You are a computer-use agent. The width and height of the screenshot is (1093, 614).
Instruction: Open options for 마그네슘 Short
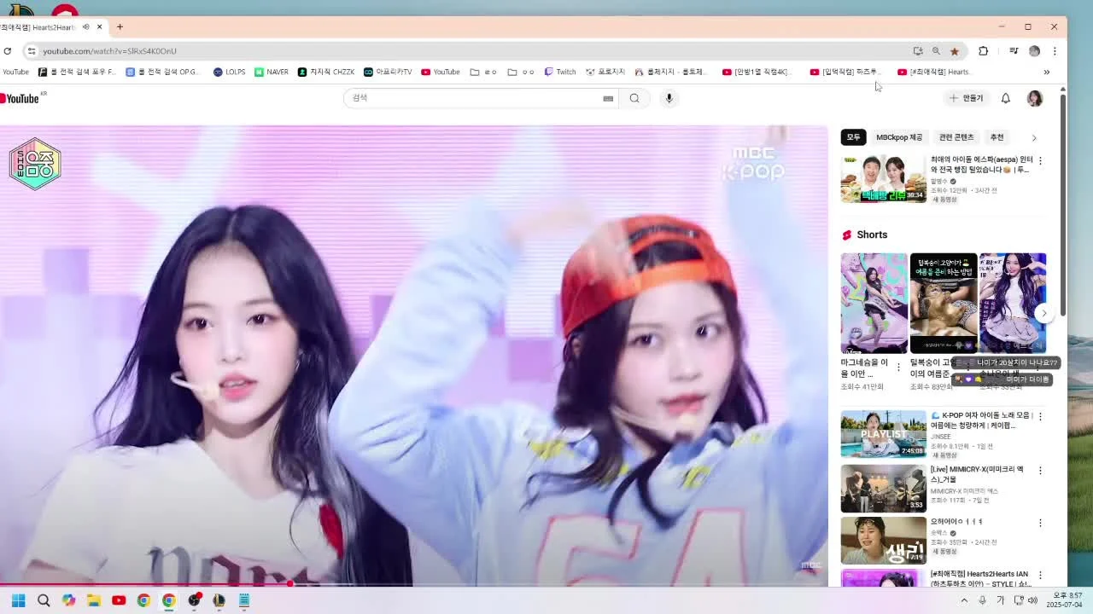898,367
